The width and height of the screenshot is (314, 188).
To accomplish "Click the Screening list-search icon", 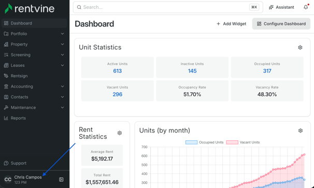I will pos(6,55).
